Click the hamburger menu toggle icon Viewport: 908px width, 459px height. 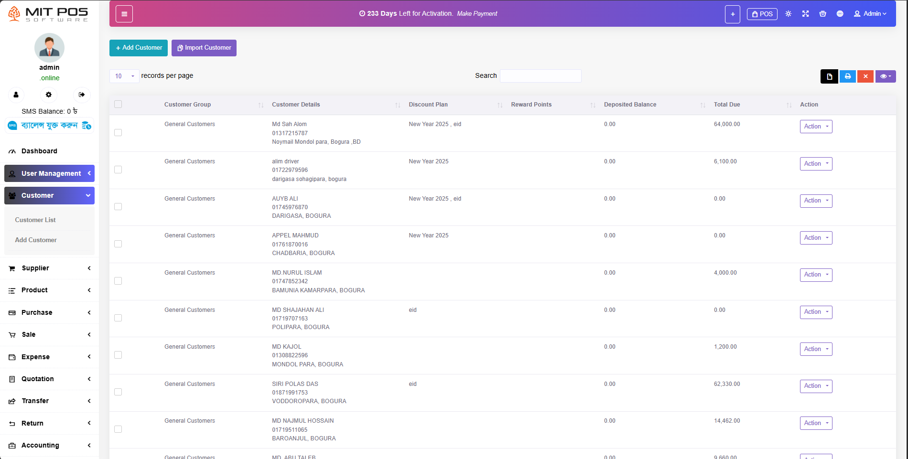[124, 14]
